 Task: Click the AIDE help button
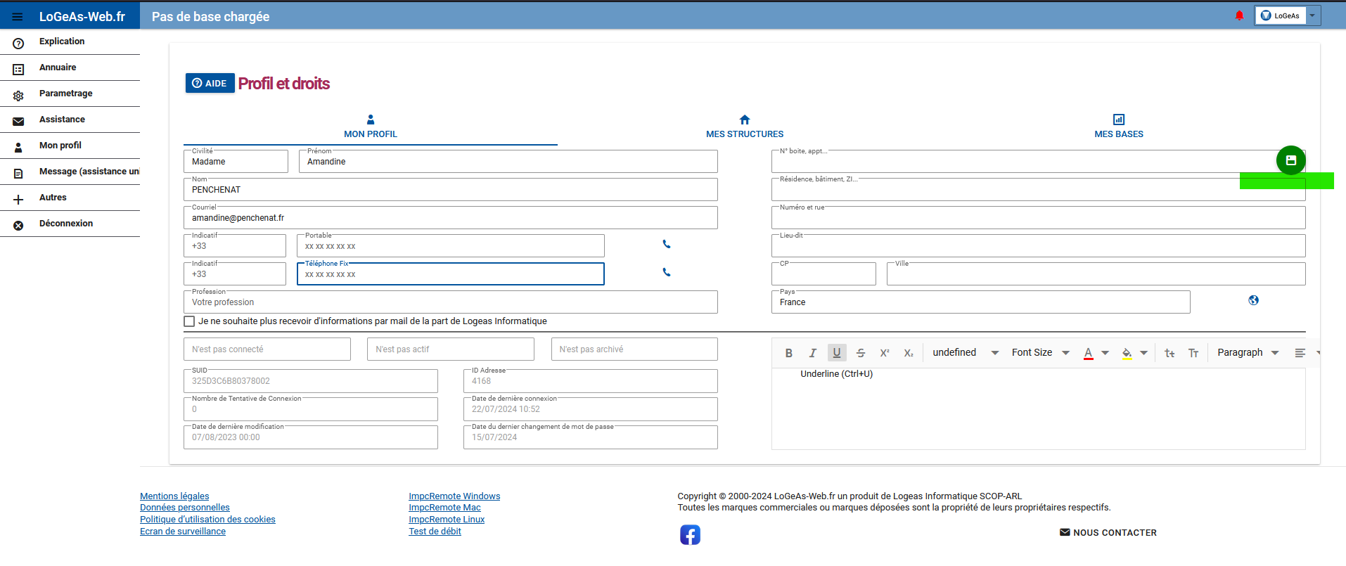210,83
